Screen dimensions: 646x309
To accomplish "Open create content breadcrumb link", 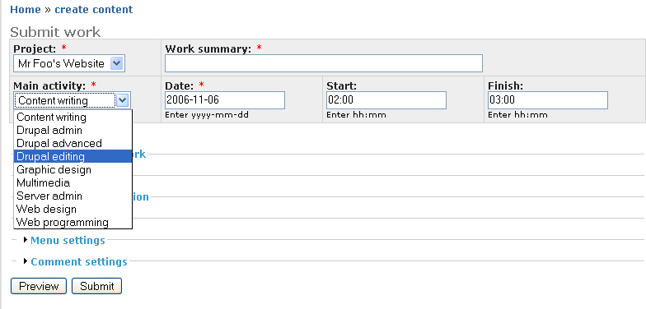I will pos(94,10).
